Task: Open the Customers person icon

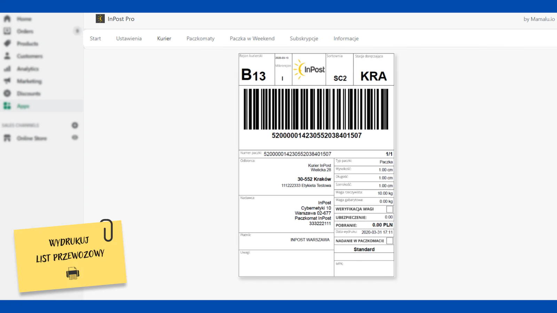Action: (x=7, y=56)
